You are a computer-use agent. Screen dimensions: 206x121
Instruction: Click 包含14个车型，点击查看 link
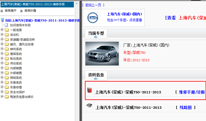pos(125,20)
